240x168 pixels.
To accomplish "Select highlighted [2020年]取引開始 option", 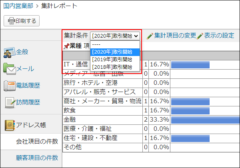I will (x=115, y=52).
